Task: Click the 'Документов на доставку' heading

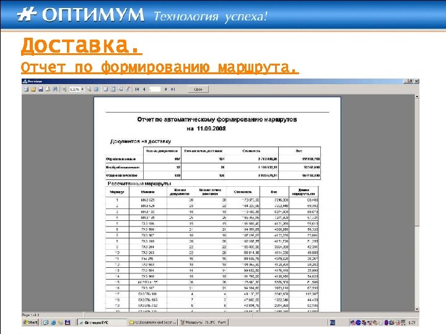Action: 141,141
